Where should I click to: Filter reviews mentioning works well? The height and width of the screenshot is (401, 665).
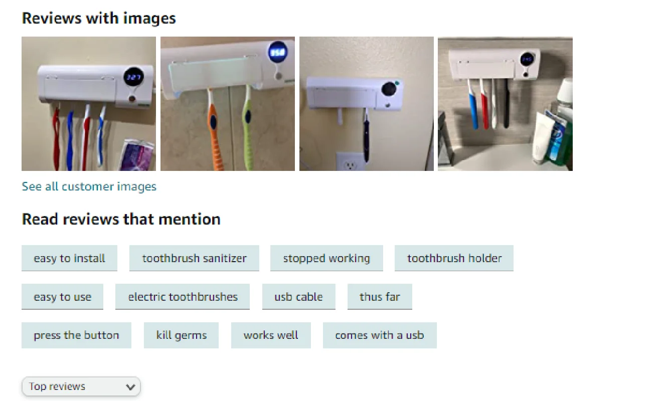point(271,335)
